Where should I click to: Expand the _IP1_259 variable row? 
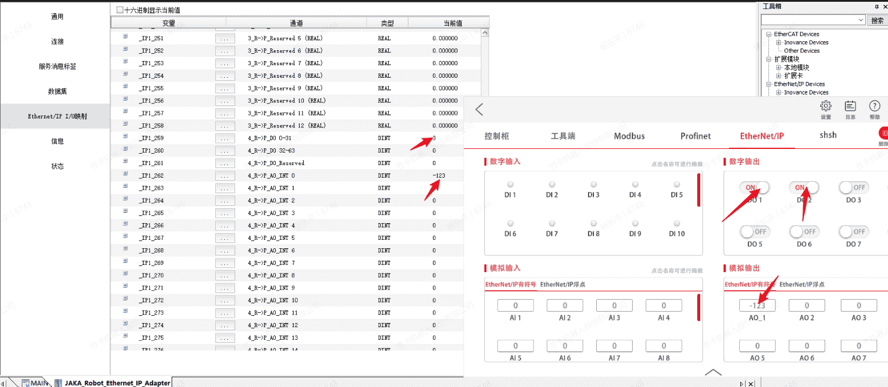coord(126,138)
